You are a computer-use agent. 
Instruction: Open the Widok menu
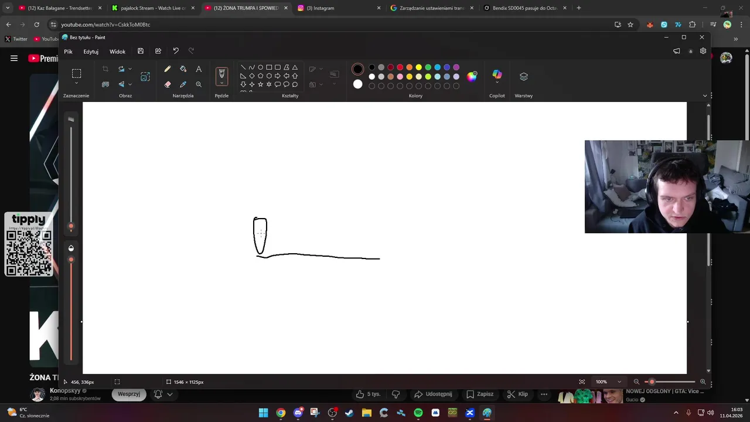point(117,52)
